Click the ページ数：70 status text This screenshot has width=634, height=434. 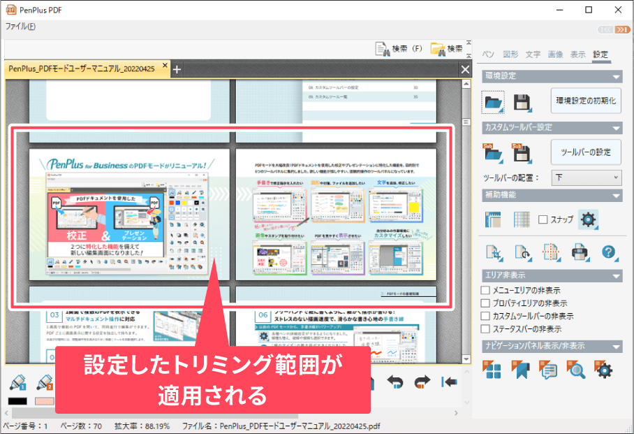81,426
